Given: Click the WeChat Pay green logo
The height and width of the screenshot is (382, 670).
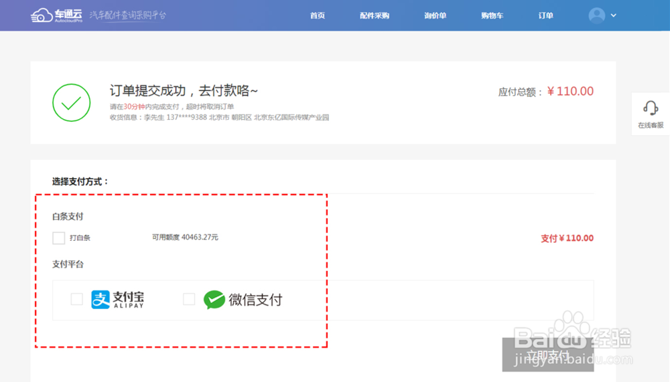Looking at the screenshot, I should [214, 300].
